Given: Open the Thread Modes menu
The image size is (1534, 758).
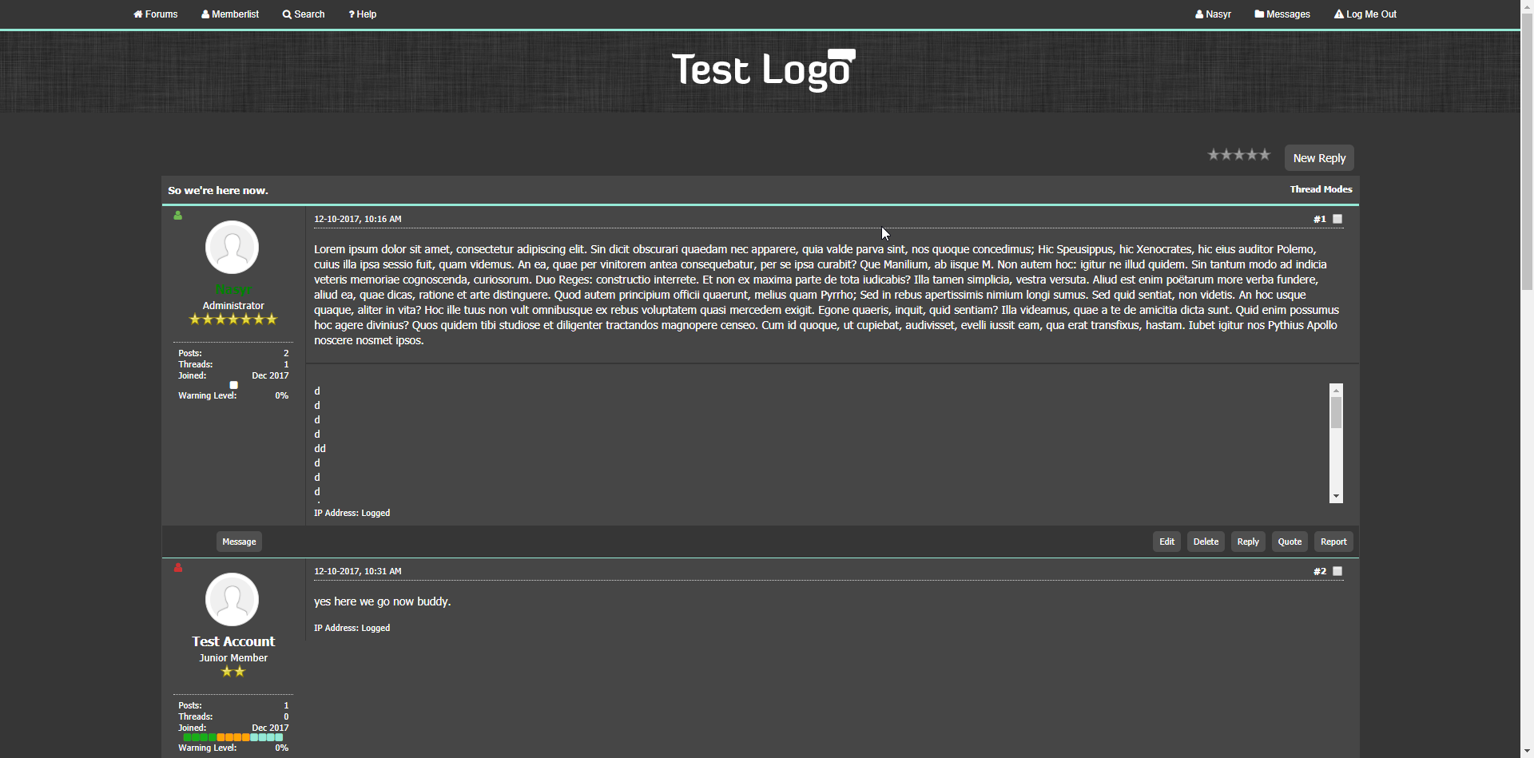Looking at the screenshot, I should click(1321, 189).
